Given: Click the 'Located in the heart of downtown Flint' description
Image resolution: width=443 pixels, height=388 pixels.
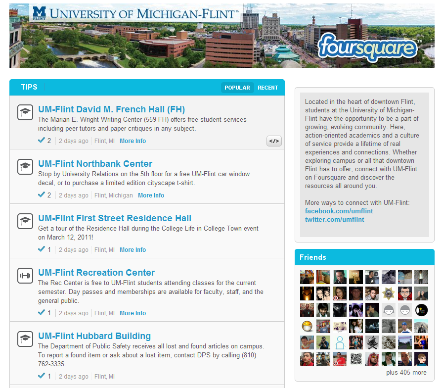Looking at the screenshot, I should click(362, 144).
